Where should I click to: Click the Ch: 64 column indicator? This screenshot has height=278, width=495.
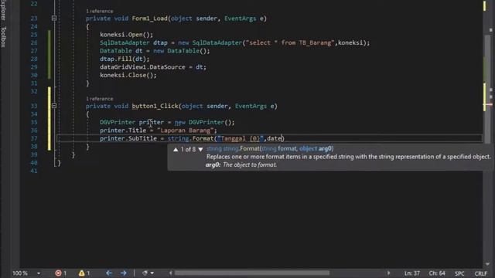pyautogui.click(x=437, y=273)
